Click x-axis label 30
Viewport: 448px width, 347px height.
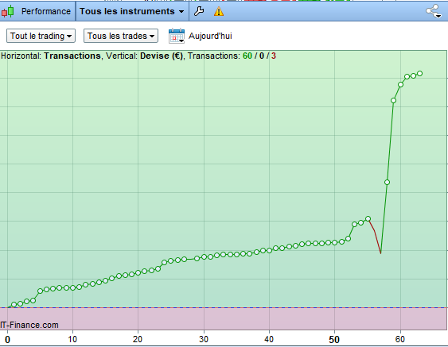pos(204,339)
